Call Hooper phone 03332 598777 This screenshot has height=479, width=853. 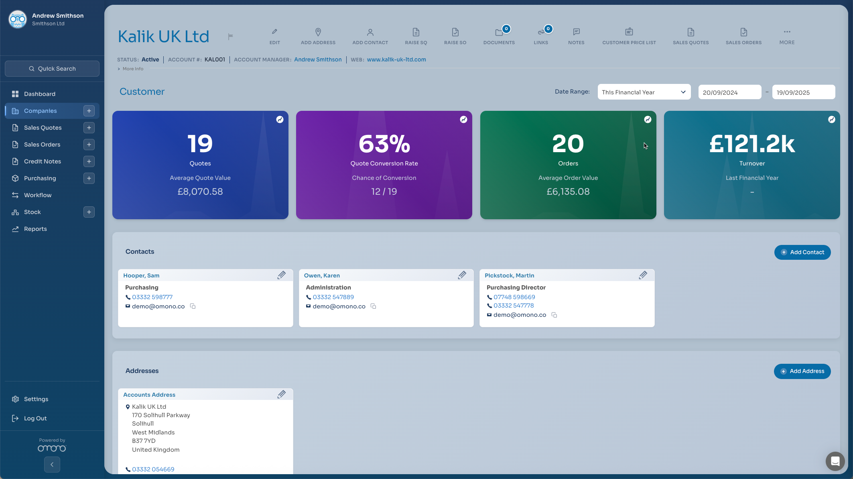click(152, 297)
